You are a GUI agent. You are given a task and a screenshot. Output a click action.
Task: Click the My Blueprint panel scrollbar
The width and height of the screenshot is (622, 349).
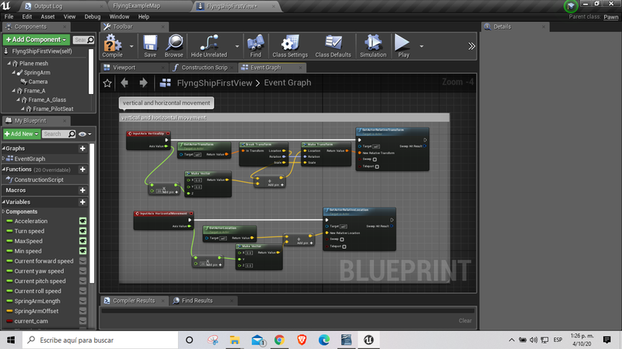point(92,215)
